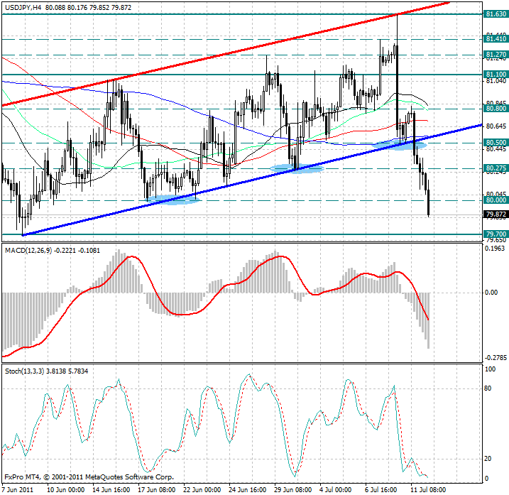
Task: Click the Stochastic 80 level label
Action: (x=488, y=388)
